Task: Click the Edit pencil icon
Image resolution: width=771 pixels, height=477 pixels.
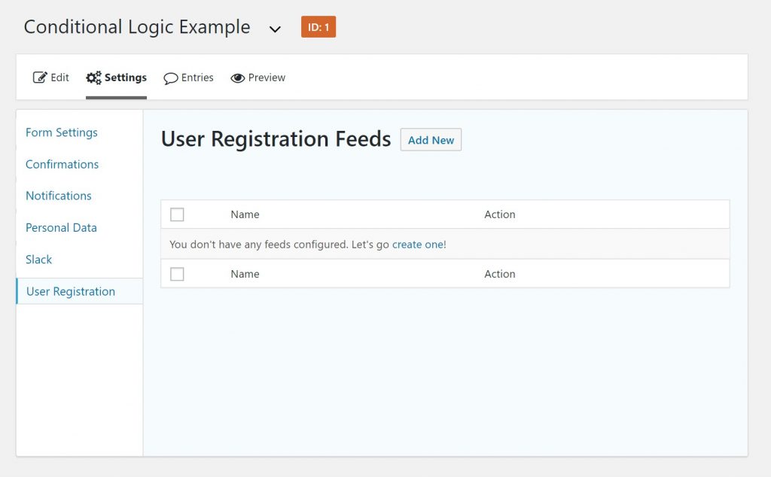Action: pyautogui.click(x=40, y=78)
